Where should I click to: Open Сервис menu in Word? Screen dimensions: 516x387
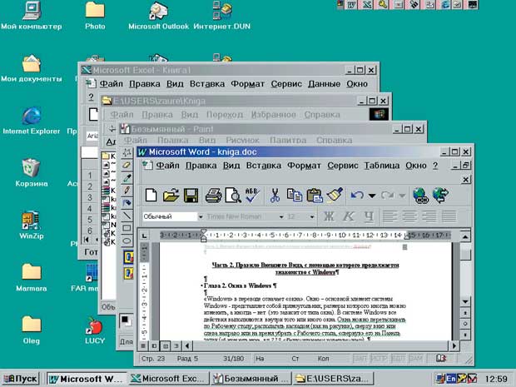pos(343,166)
